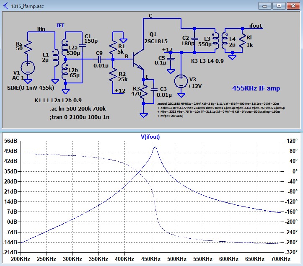Click the 'AC 1' value under V1
303x266 pixels.
[x=18, y=78]
